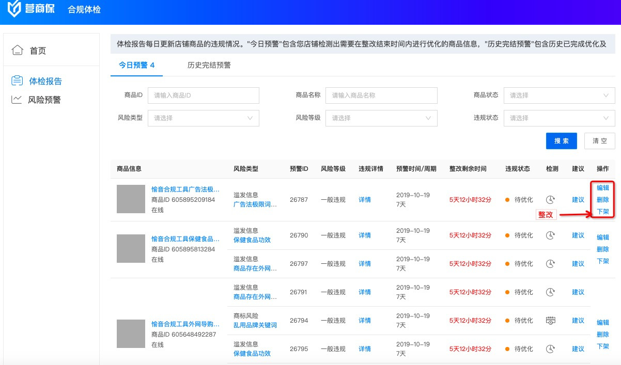Focus the 商品名称 input field
621x365 pixels.
[x=381, y=96]
